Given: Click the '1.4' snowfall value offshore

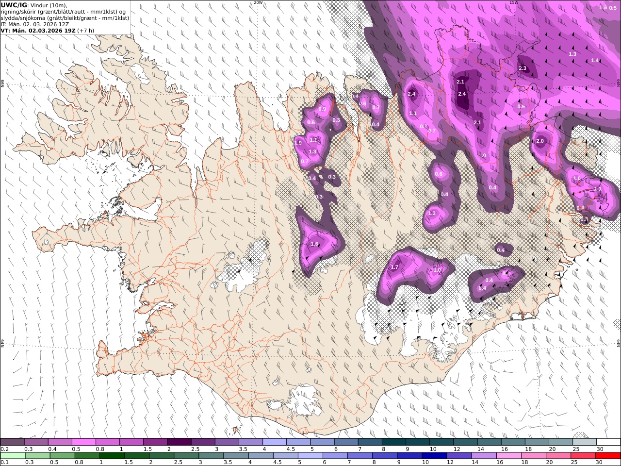Looking at the screenshot, I should [x=595, y=60].
